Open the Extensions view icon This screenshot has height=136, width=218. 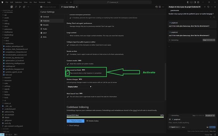pyautogui.click(x=24, y=7)
